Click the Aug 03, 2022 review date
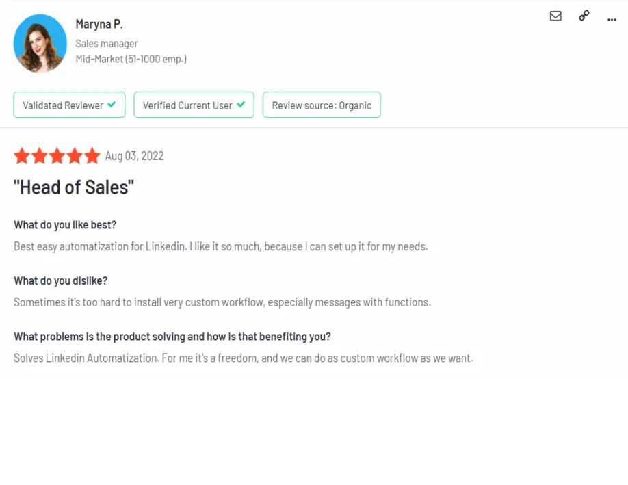Screen dimensions: 628x485 (134, 156)
